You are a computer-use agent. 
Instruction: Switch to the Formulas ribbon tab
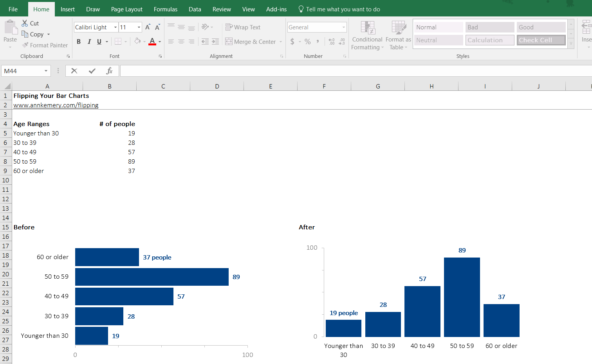[x=165, y=9]
